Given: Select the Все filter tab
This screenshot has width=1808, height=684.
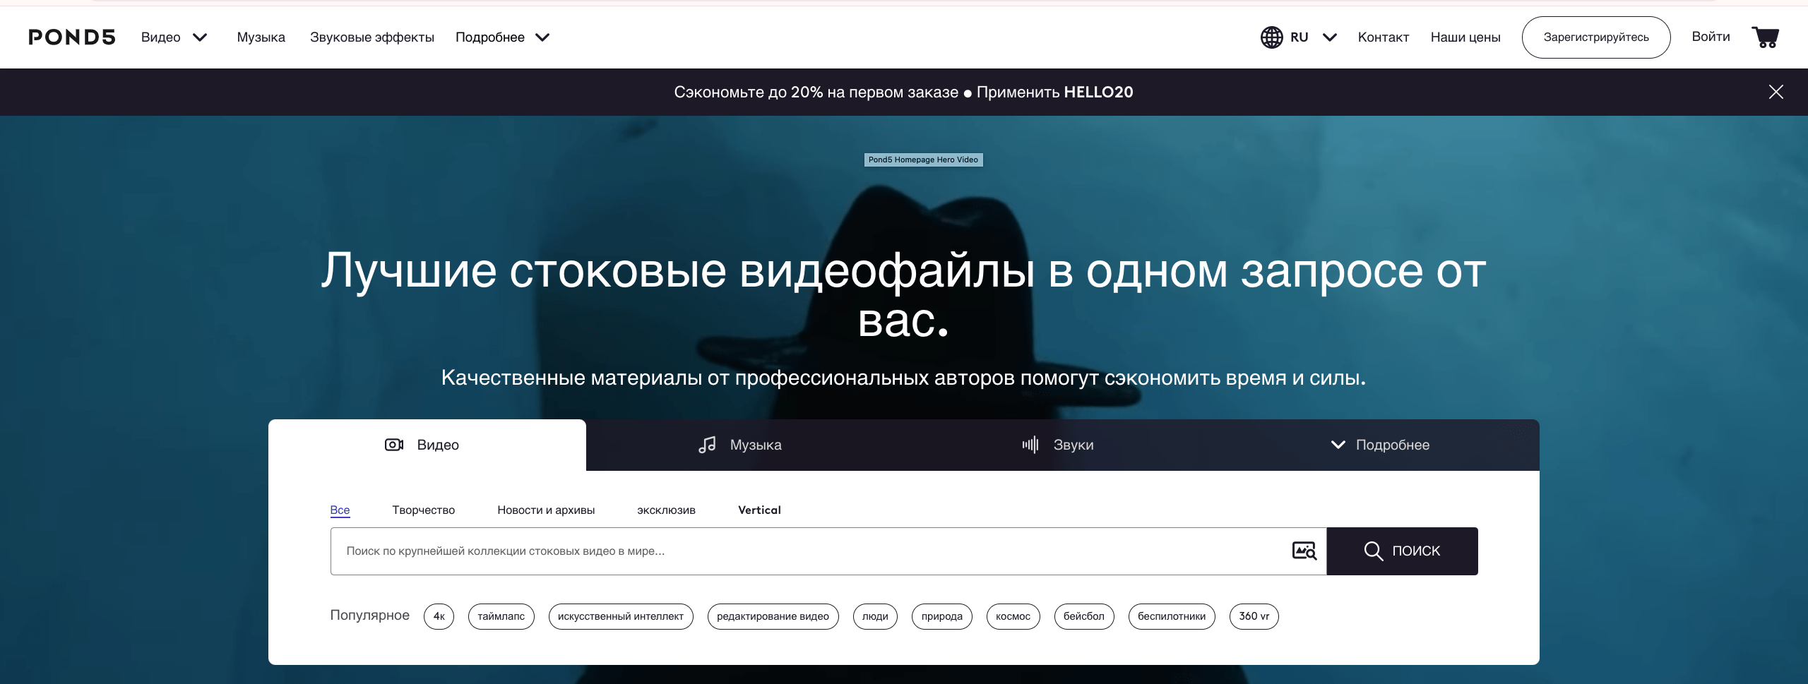Looking at the screenshot, I should pyautogui.click(x=340, y=510).
